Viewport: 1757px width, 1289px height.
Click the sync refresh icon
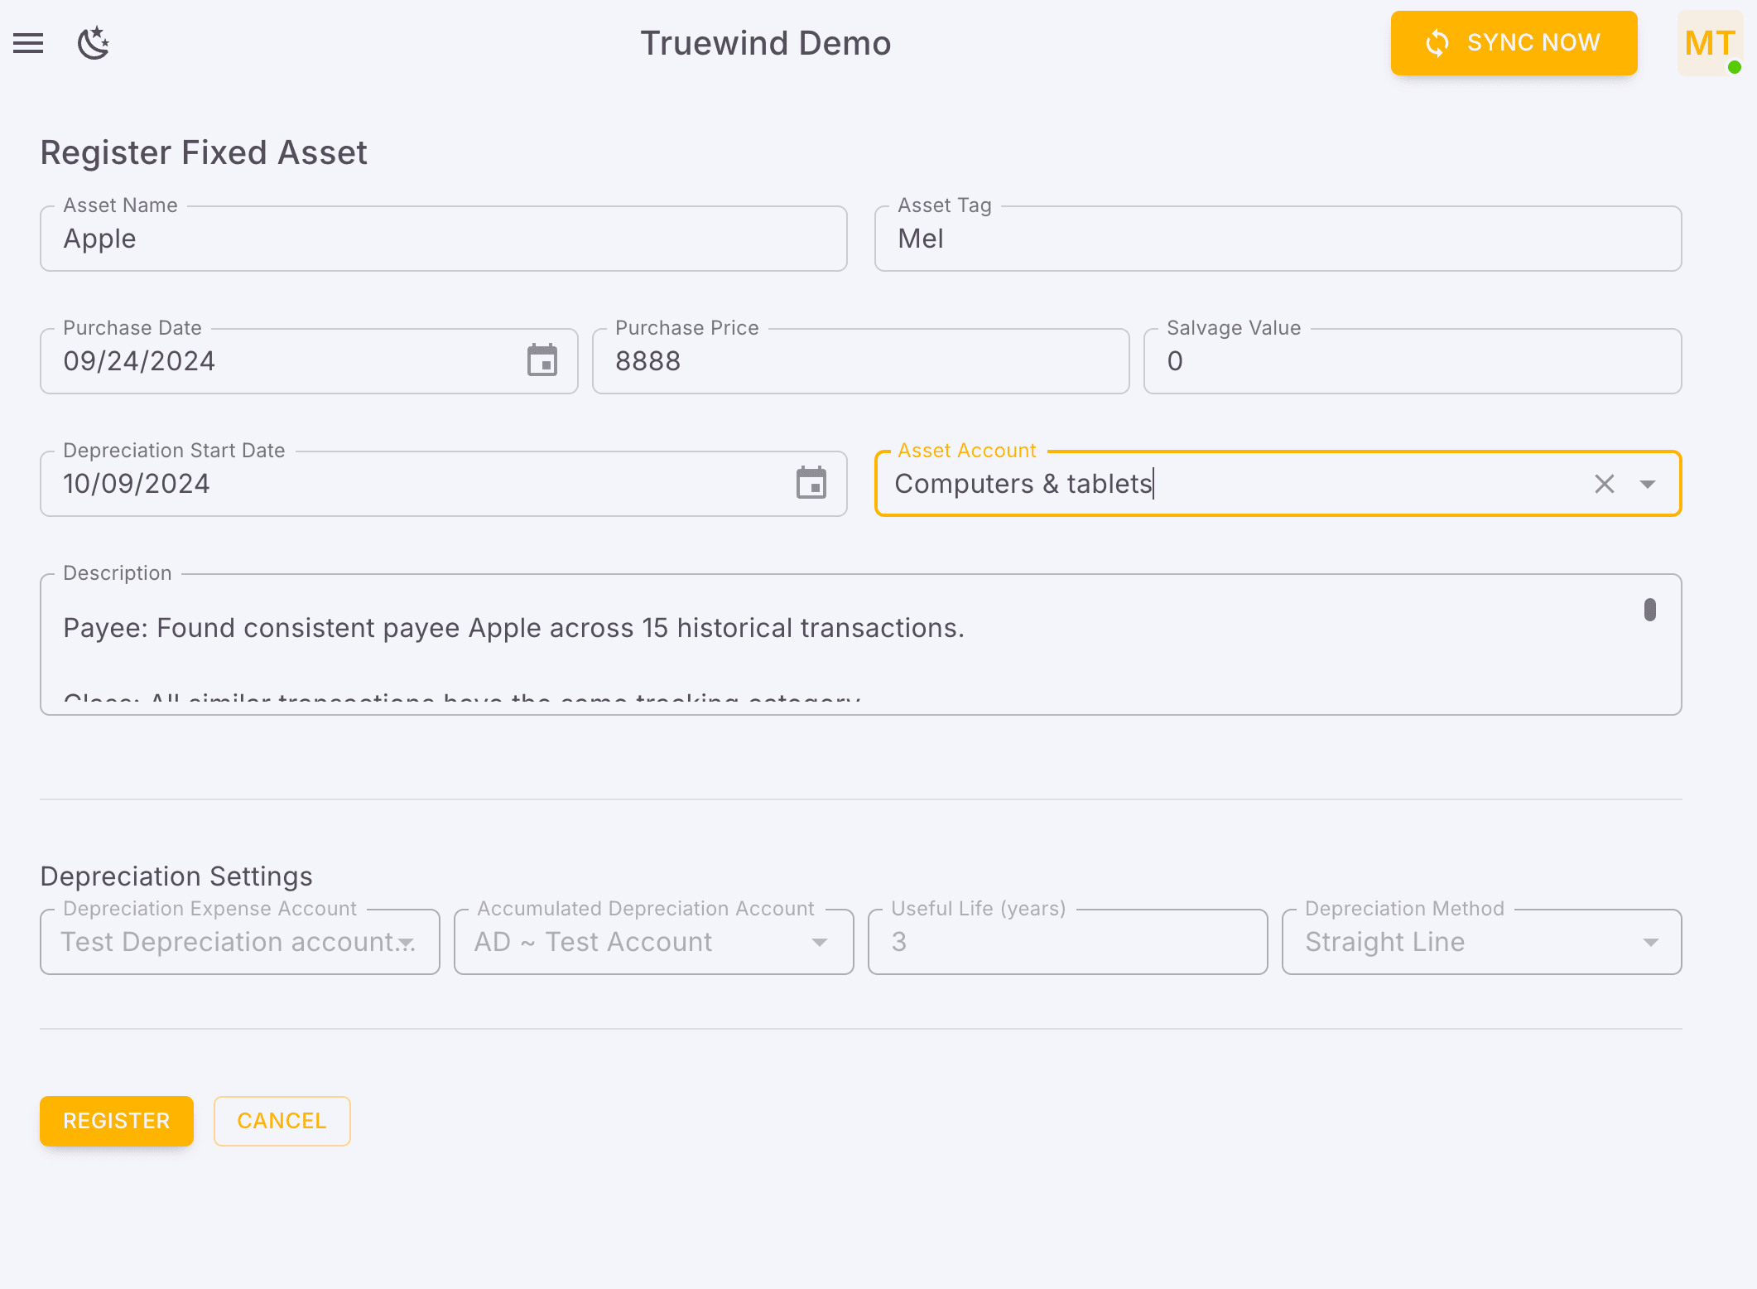(1437, 42)
